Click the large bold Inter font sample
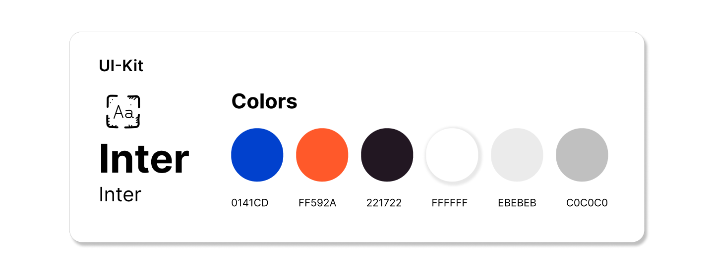Image resolution: width=714 pixels, height=274 pixels. pyautogui.click(x=144, y=159)
